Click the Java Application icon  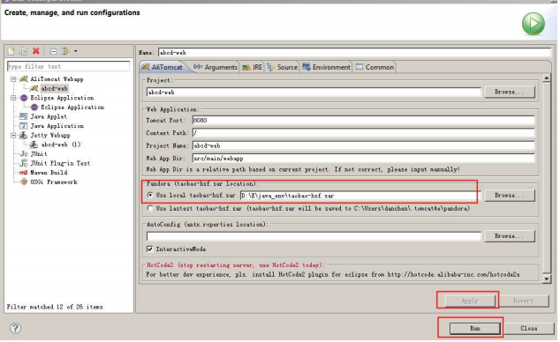point(24,126)
